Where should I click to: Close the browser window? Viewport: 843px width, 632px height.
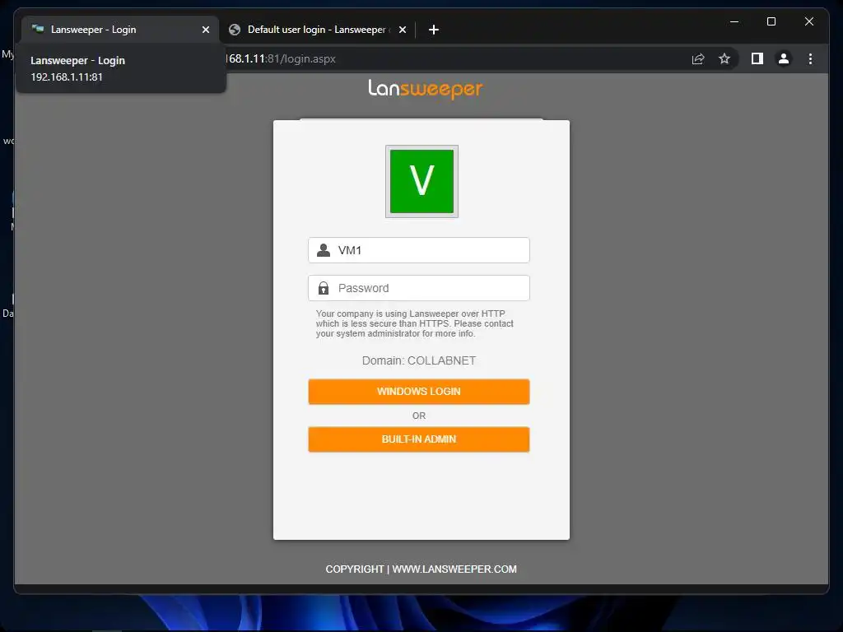(x=808, y=21)
